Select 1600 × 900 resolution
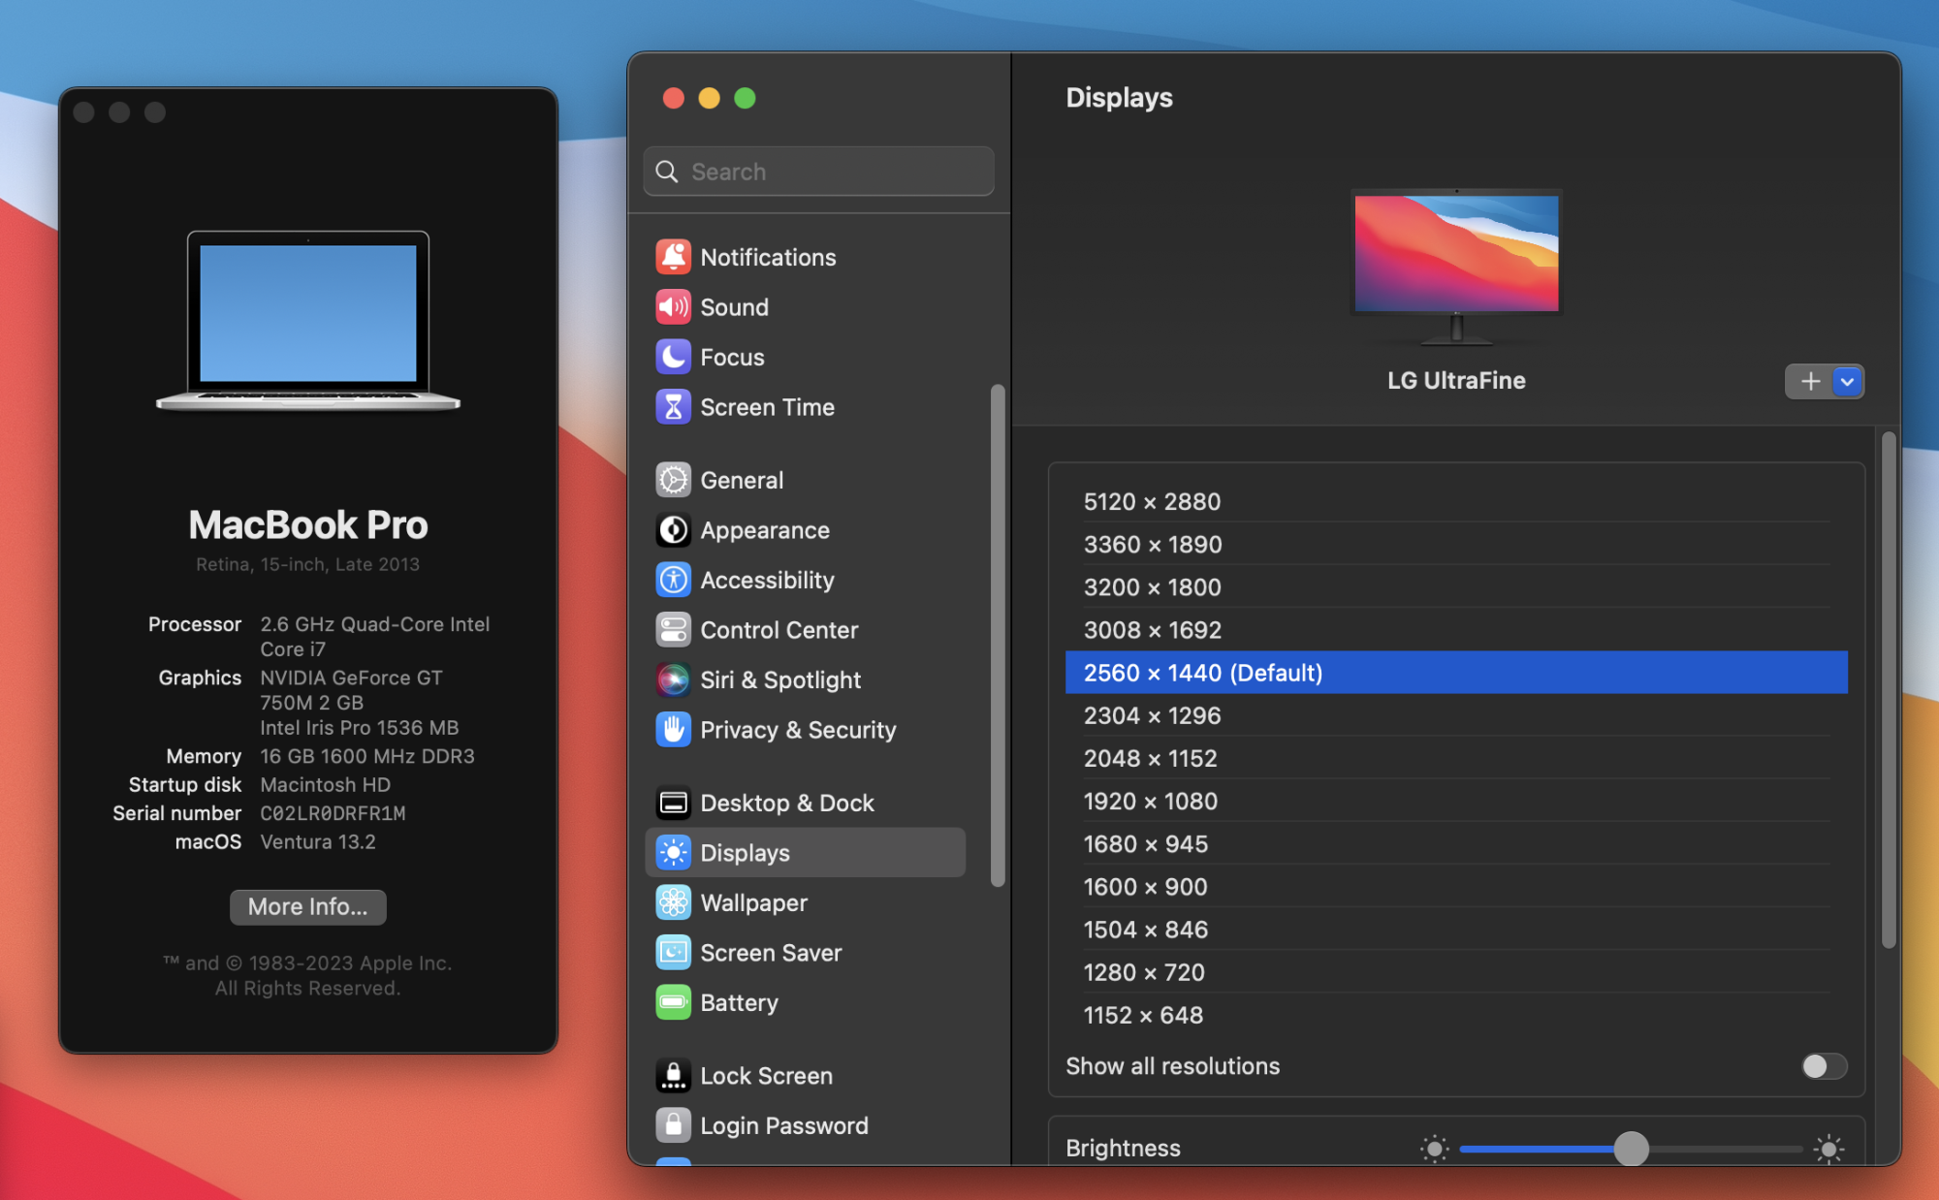Image resolution: width=1939 pixels, height=1200 pixels. (1456, 886)
